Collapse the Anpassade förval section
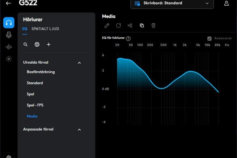Viewport: 237px width, 158px height. click(79, 130)
